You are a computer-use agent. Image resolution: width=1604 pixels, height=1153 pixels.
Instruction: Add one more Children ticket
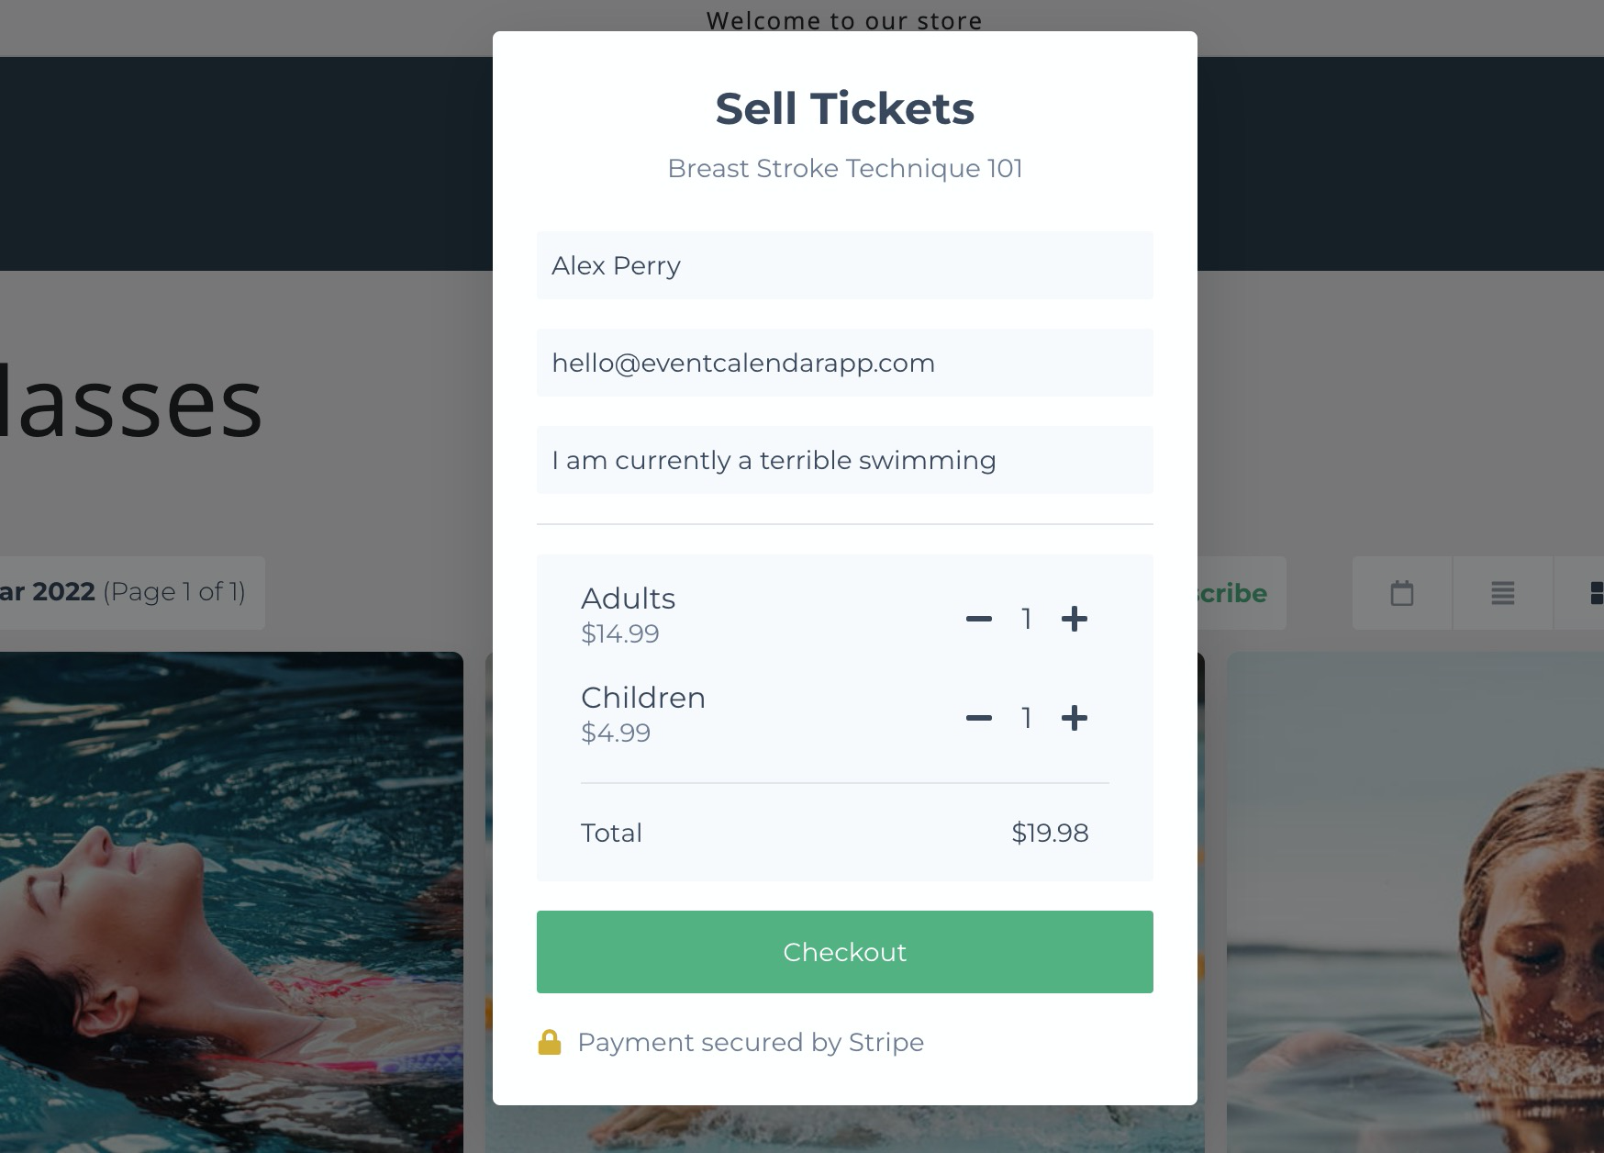[1075, 718]
